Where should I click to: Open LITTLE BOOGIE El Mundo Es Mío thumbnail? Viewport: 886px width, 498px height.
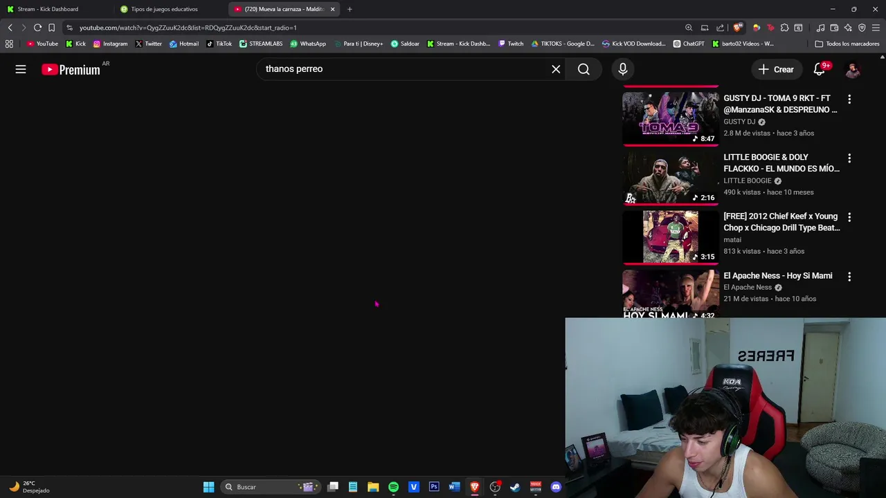[x=671, y=178]
